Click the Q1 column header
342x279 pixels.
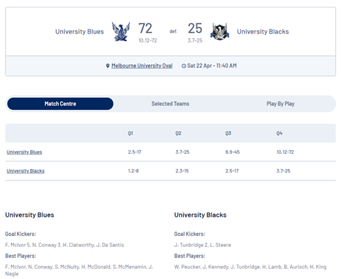pos(131,133)
